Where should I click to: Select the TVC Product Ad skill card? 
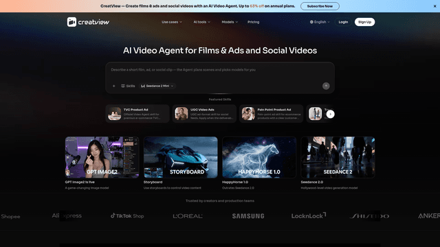137,114
